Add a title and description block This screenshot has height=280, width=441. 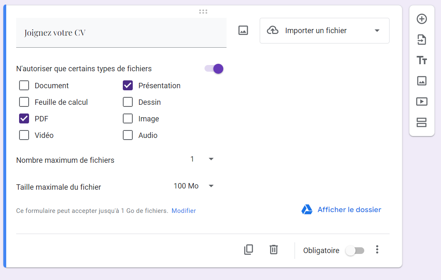point(422,60)
